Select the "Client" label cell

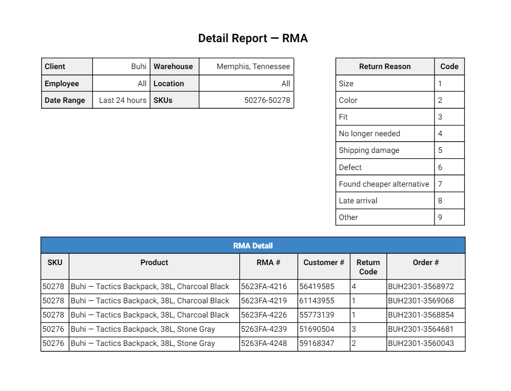click(67, 67)
